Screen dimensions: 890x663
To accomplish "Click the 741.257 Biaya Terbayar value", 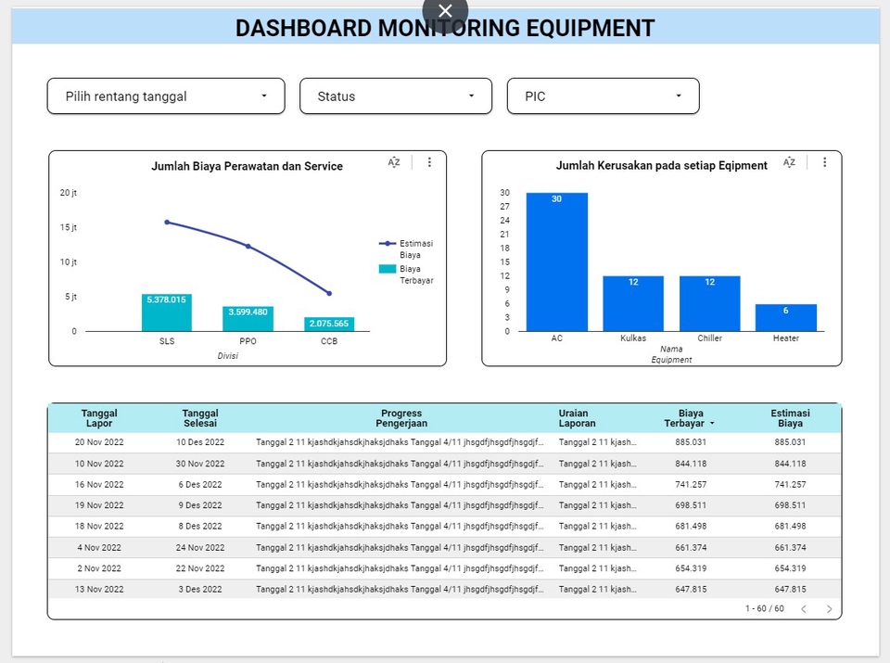I will [691, 485].
